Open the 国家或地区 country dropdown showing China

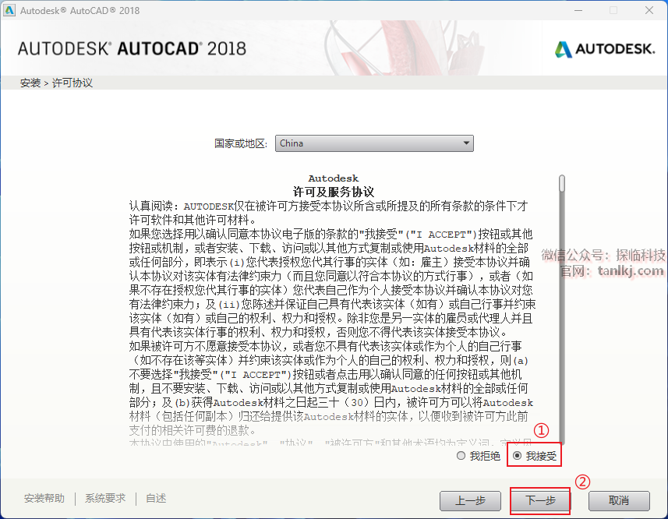coord(374,143)
